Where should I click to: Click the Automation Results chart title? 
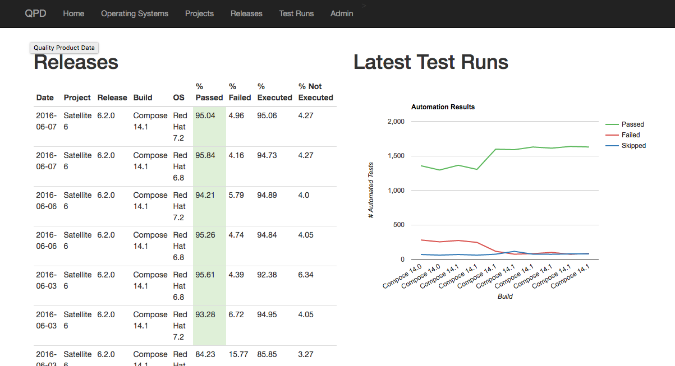pos(443,107)
